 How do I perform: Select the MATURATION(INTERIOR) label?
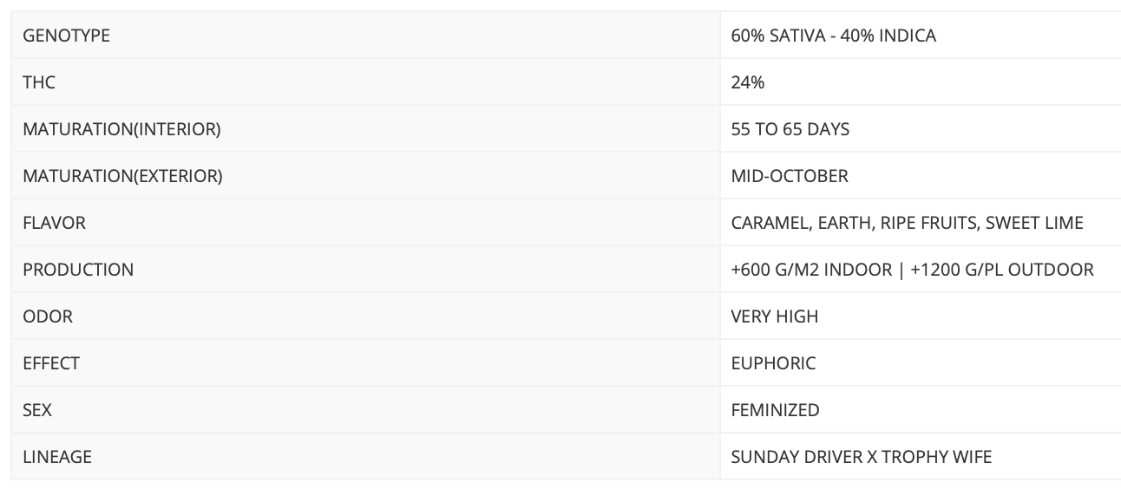point(121,129)
